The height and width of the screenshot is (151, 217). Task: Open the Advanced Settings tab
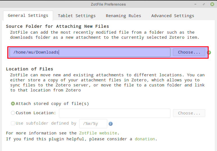(x=172, y=16)
